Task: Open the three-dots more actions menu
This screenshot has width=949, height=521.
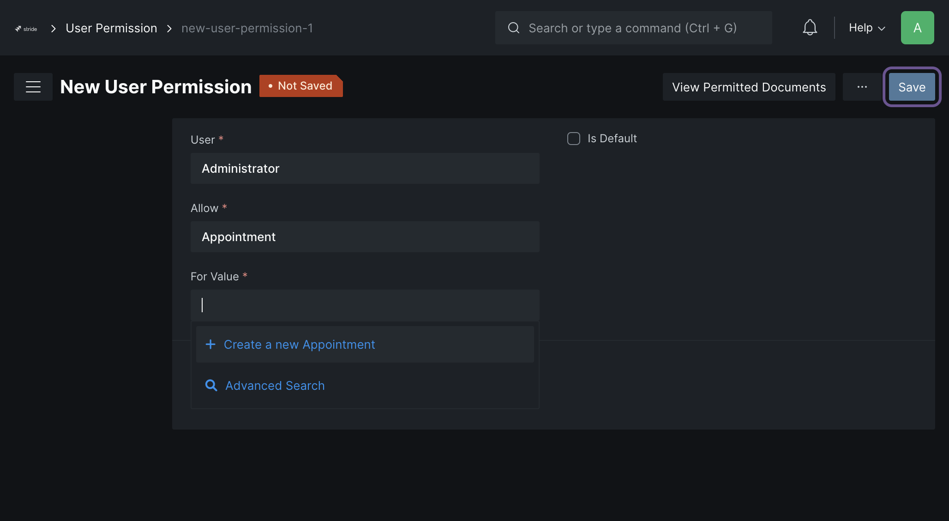Action: coord(862,87)
